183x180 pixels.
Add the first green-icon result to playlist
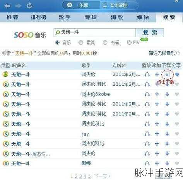[157, 75]
